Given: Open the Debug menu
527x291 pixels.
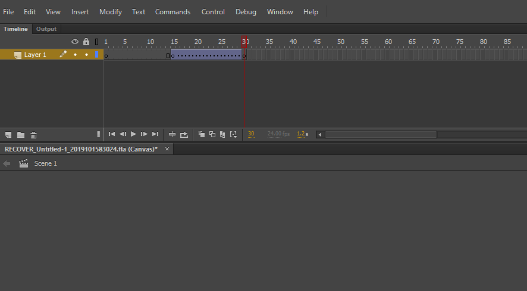Looking at the screenshot, I should click(246, 12).
